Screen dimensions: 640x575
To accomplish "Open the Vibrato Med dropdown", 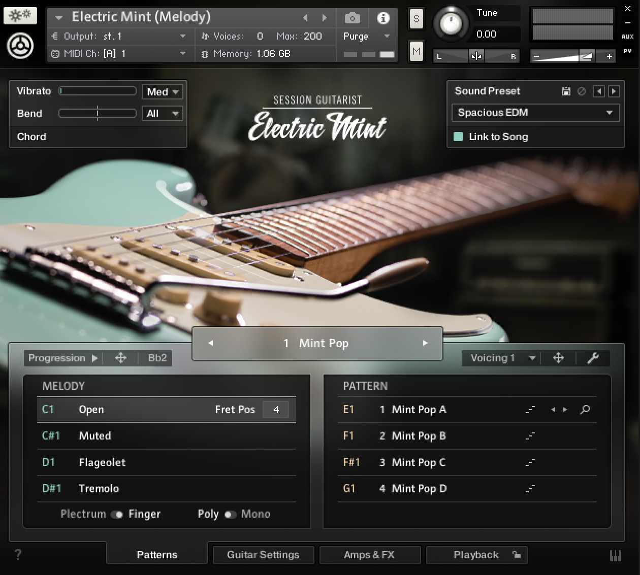I will 162,92.
